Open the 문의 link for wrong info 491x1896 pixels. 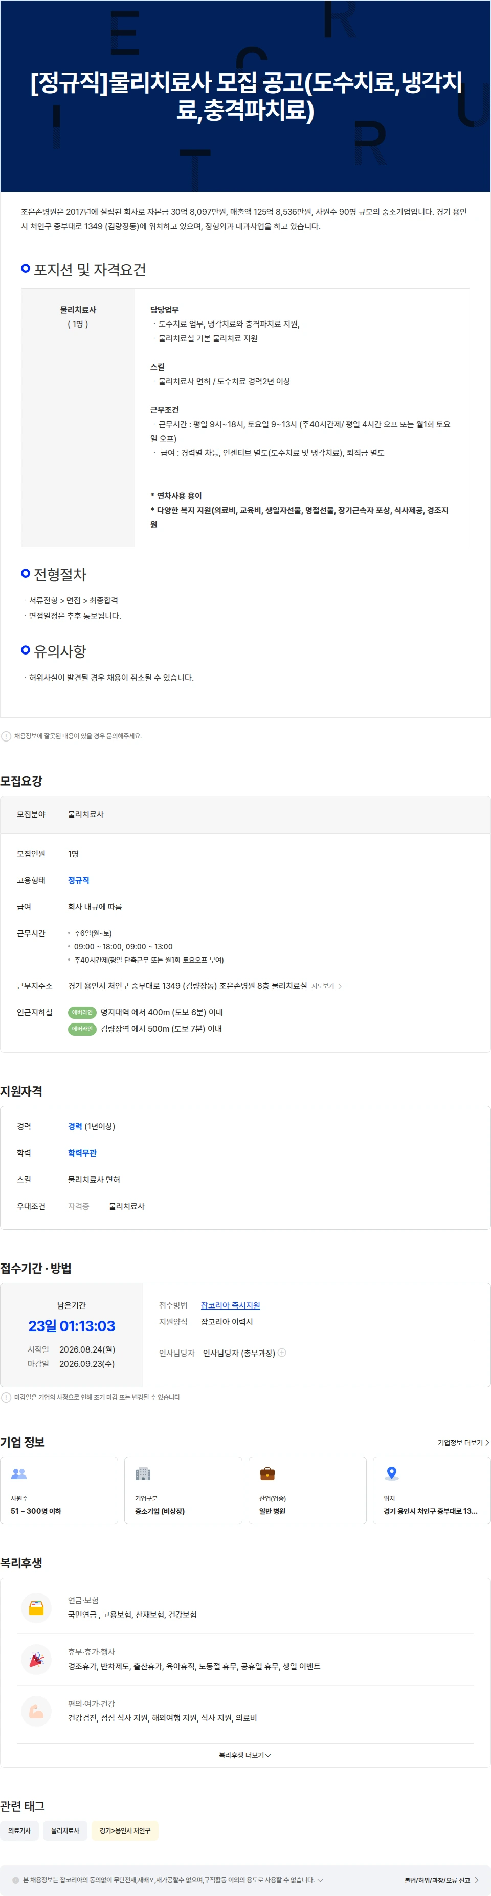pos(112,736)
